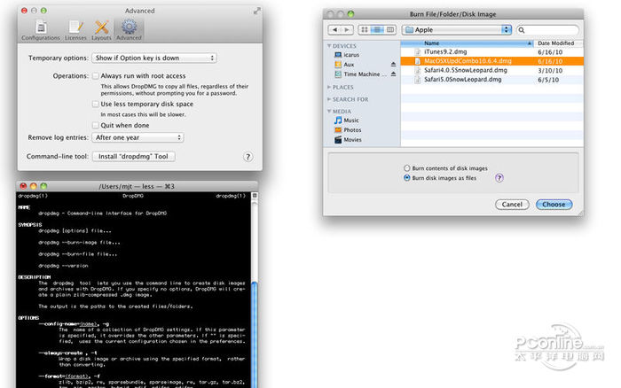Cancel the Burn dialog
Image resolution: width=621 pixels, height=388 pixels.
pos(512,205)
